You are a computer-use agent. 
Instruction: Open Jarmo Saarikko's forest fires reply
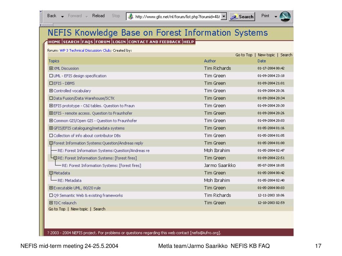[102, 165]
